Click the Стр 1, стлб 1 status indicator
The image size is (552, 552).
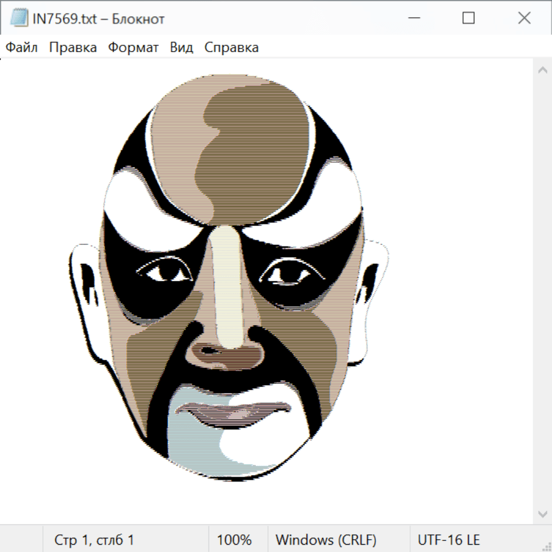point(94,540)
